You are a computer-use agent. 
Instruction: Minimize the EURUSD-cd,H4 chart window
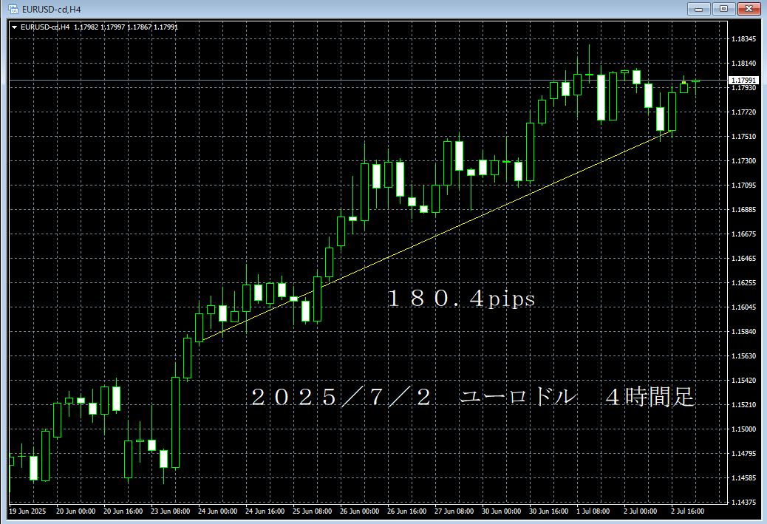pyautogui.click(x=699, y=8)
